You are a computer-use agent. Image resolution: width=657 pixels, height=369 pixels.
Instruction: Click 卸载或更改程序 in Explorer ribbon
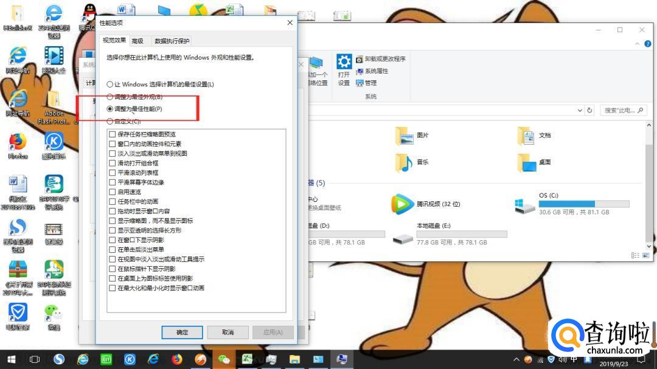coord(381,59)
